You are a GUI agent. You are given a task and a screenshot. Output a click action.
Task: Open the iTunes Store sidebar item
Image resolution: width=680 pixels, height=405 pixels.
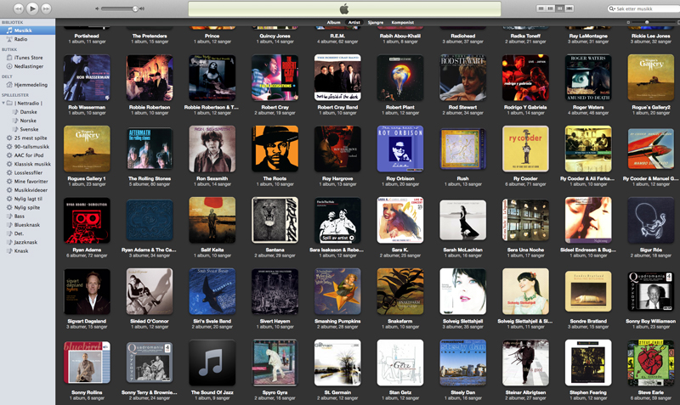click(x=27, y=58)
